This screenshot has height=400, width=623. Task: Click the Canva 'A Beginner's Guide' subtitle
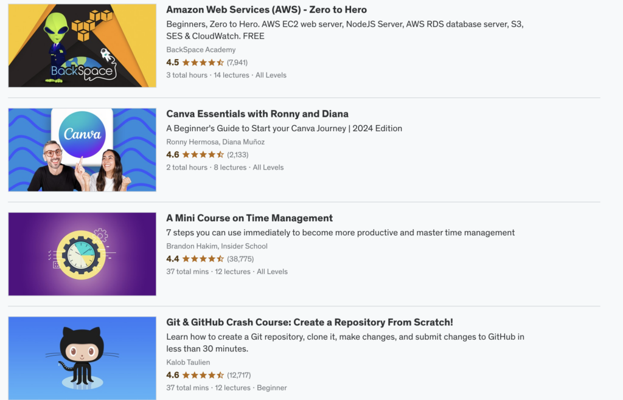tap(284, 128)
